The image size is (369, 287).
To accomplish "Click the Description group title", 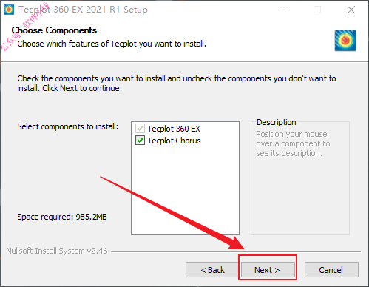I will click(277, 122).
